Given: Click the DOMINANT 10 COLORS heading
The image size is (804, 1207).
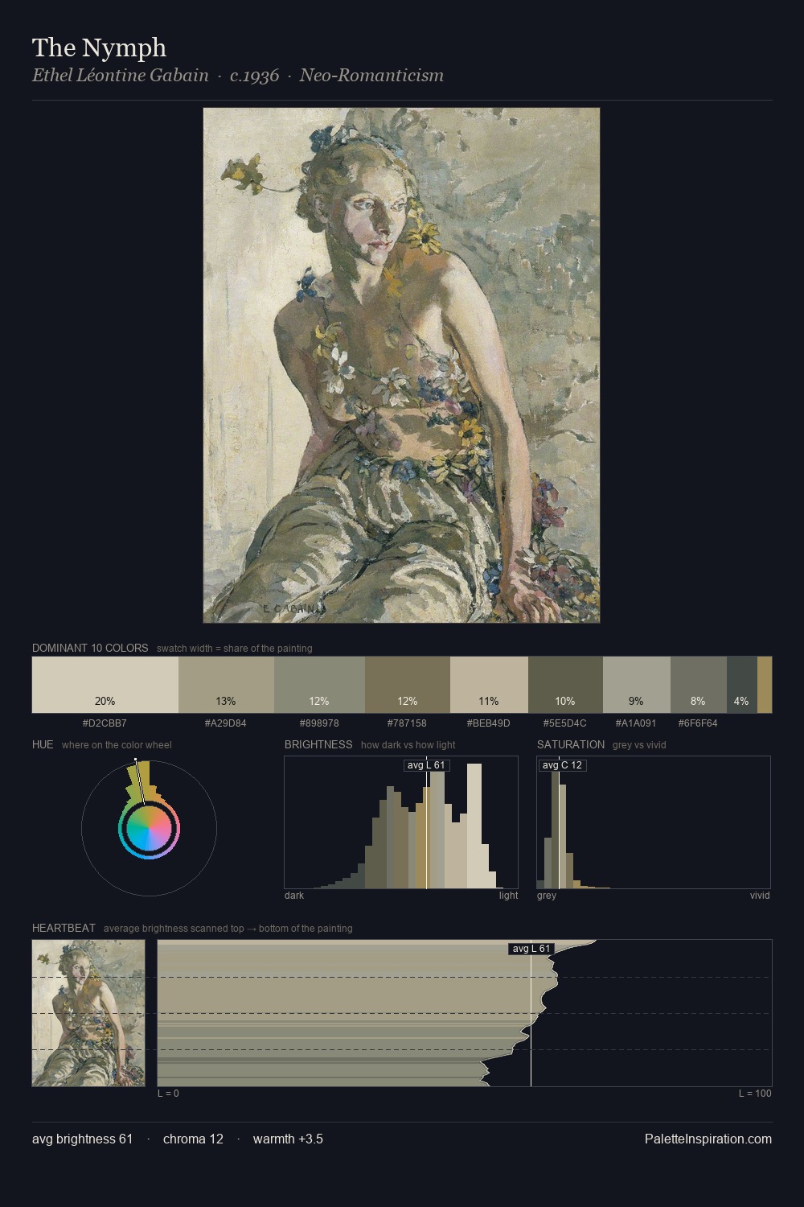Looking at the screenshot, I should click(90, 648).
